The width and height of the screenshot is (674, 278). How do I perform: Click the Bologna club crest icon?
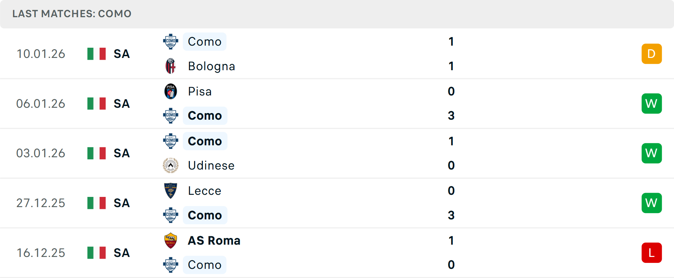(x=171, y=66)
